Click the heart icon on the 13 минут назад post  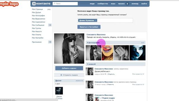pos(143,84)
